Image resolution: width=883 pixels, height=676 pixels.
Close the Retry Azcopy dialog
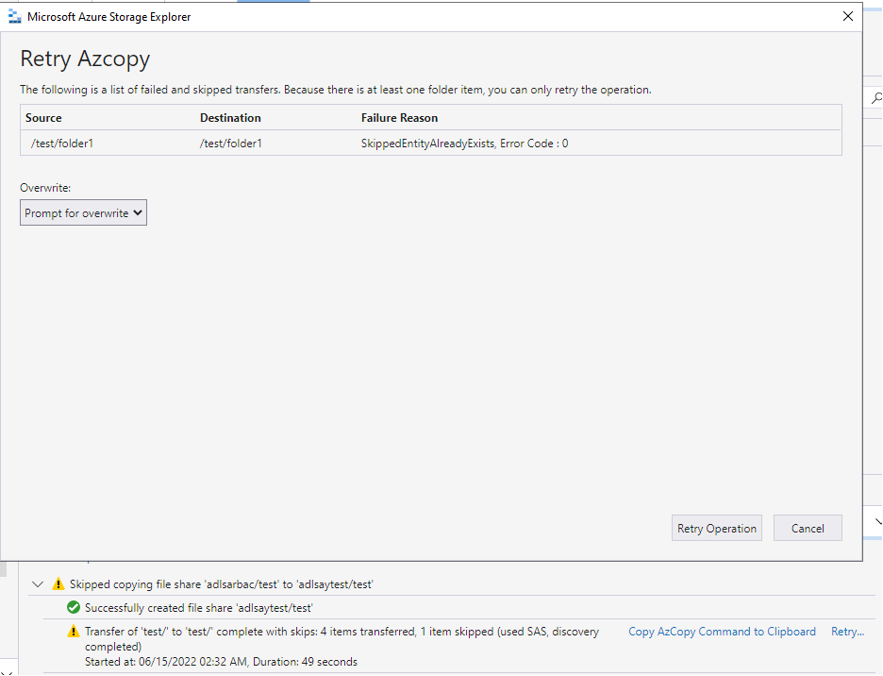(847, 16)
